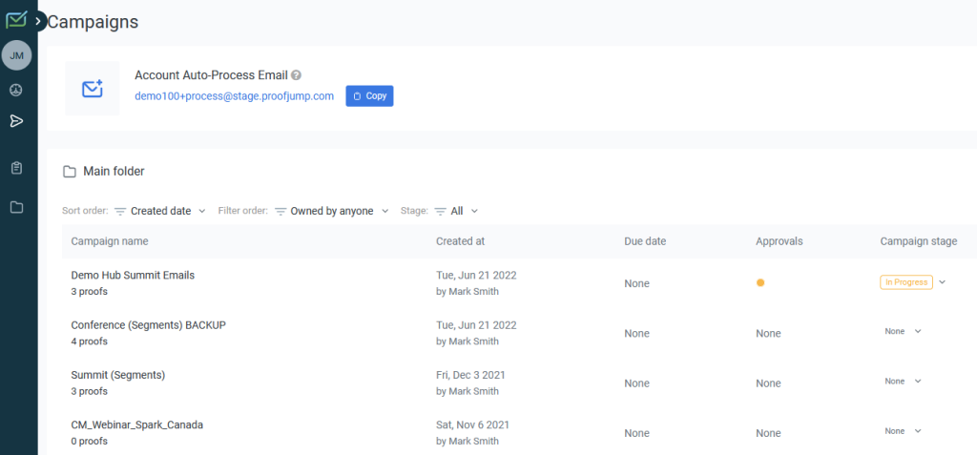Click the demo100+process email address link
The width and height of the screenshot is (977, 455).
235,96
